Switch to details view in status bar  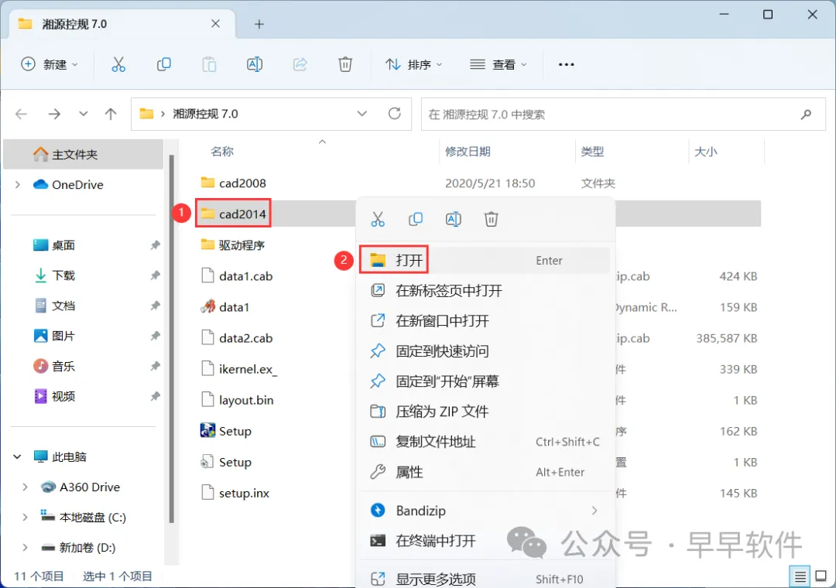[x=800, y=576]
